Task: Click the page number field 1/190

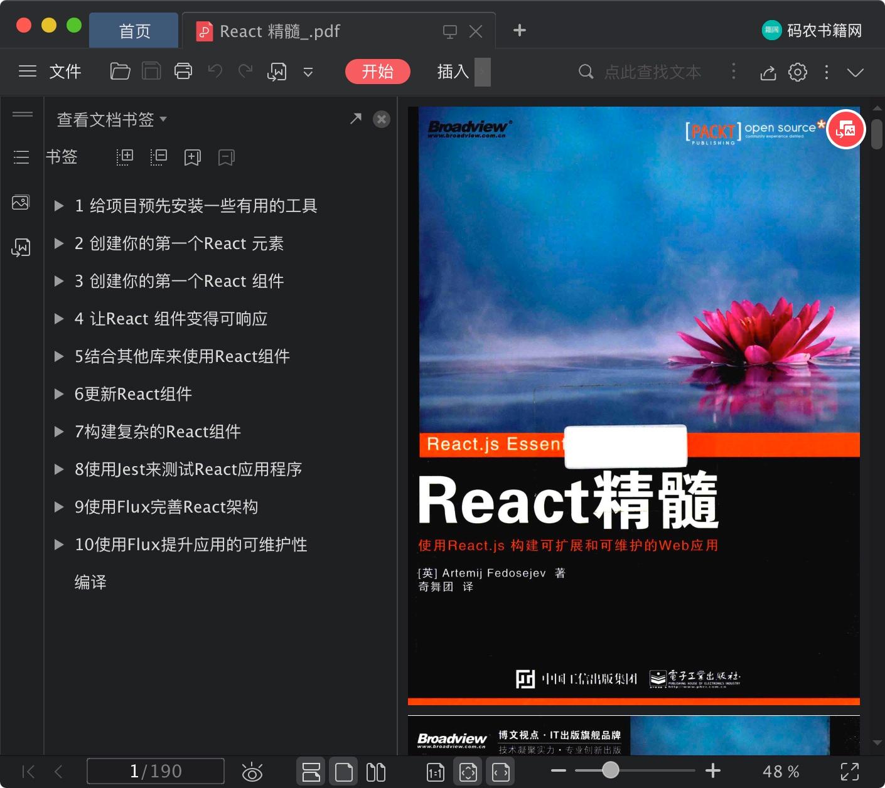Action: pyautogui.click(x=156, y=771)
